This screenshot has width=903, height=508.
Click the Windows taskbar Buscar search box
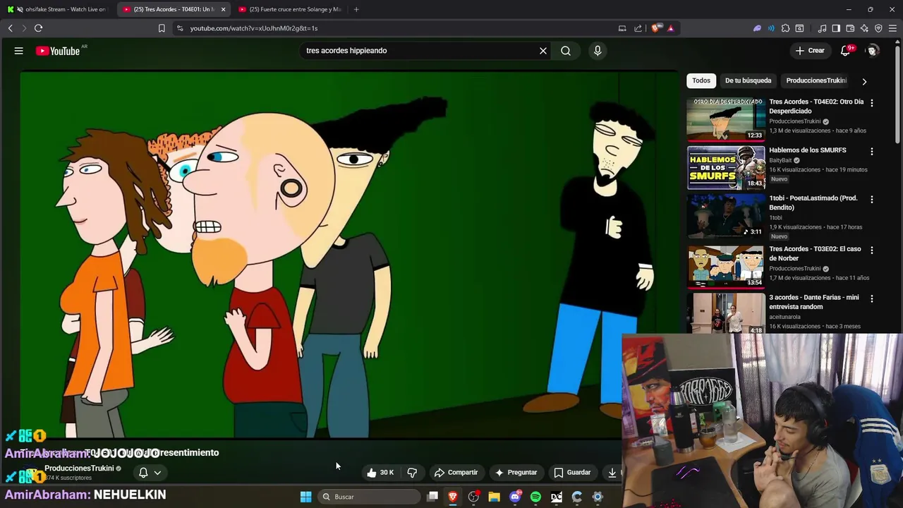(x=369, y=497)
